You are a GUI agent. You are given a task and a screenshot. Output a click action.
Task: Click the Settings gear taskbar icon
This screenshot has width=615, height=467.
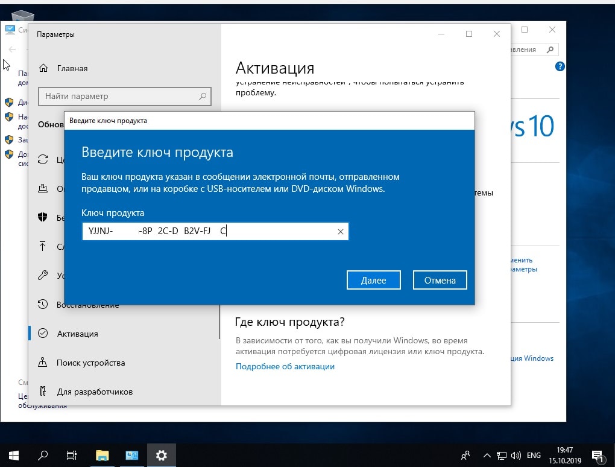click(161, 456)
